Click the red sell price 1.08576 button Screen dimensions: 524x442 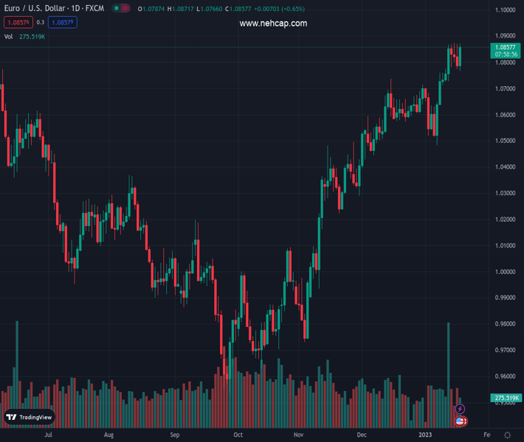pyautogui.click(x=18, y=23)
